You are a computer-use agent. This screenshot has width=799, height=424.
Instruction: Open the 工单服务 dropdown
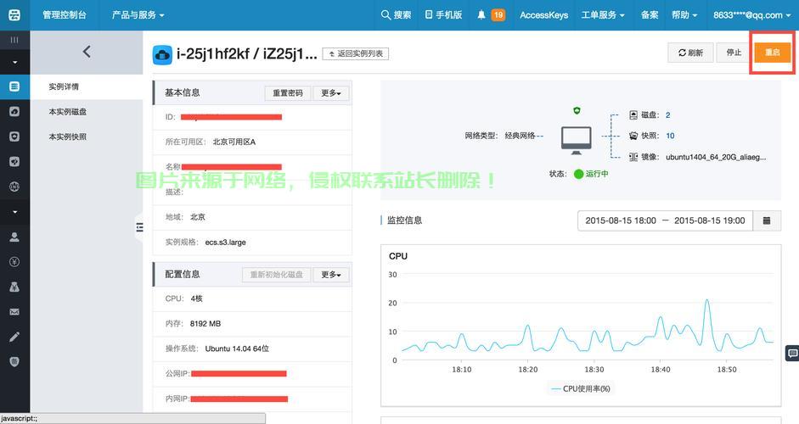(x=603, y=14)
